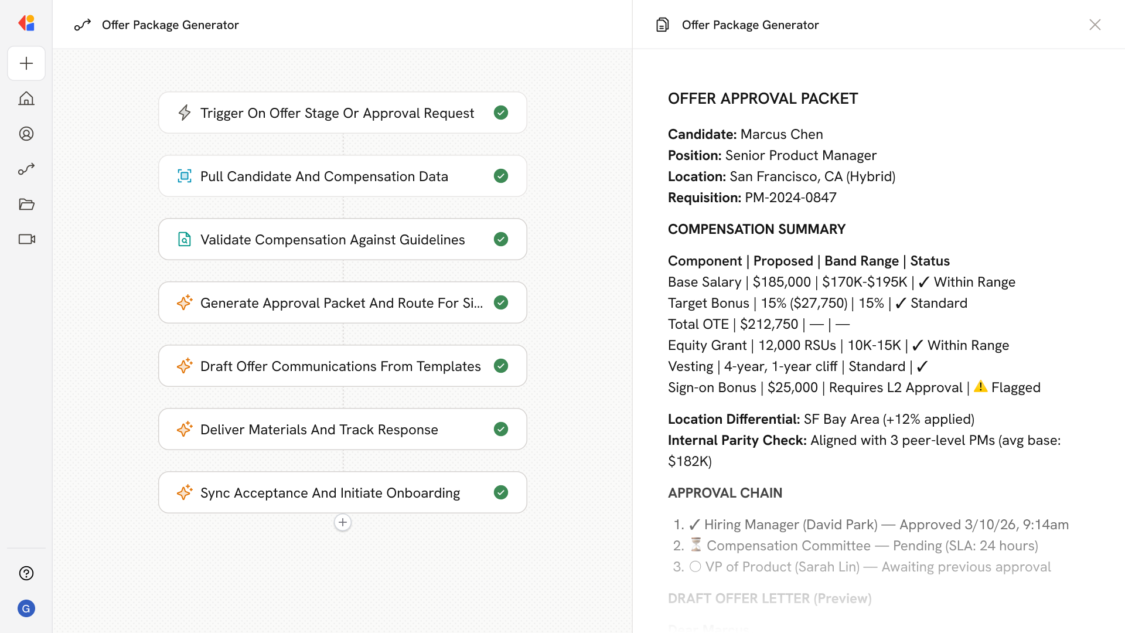Screen dimensions: 1125x633
Task: Click green check on Sync Acceptance step
Action: point(501,492)
